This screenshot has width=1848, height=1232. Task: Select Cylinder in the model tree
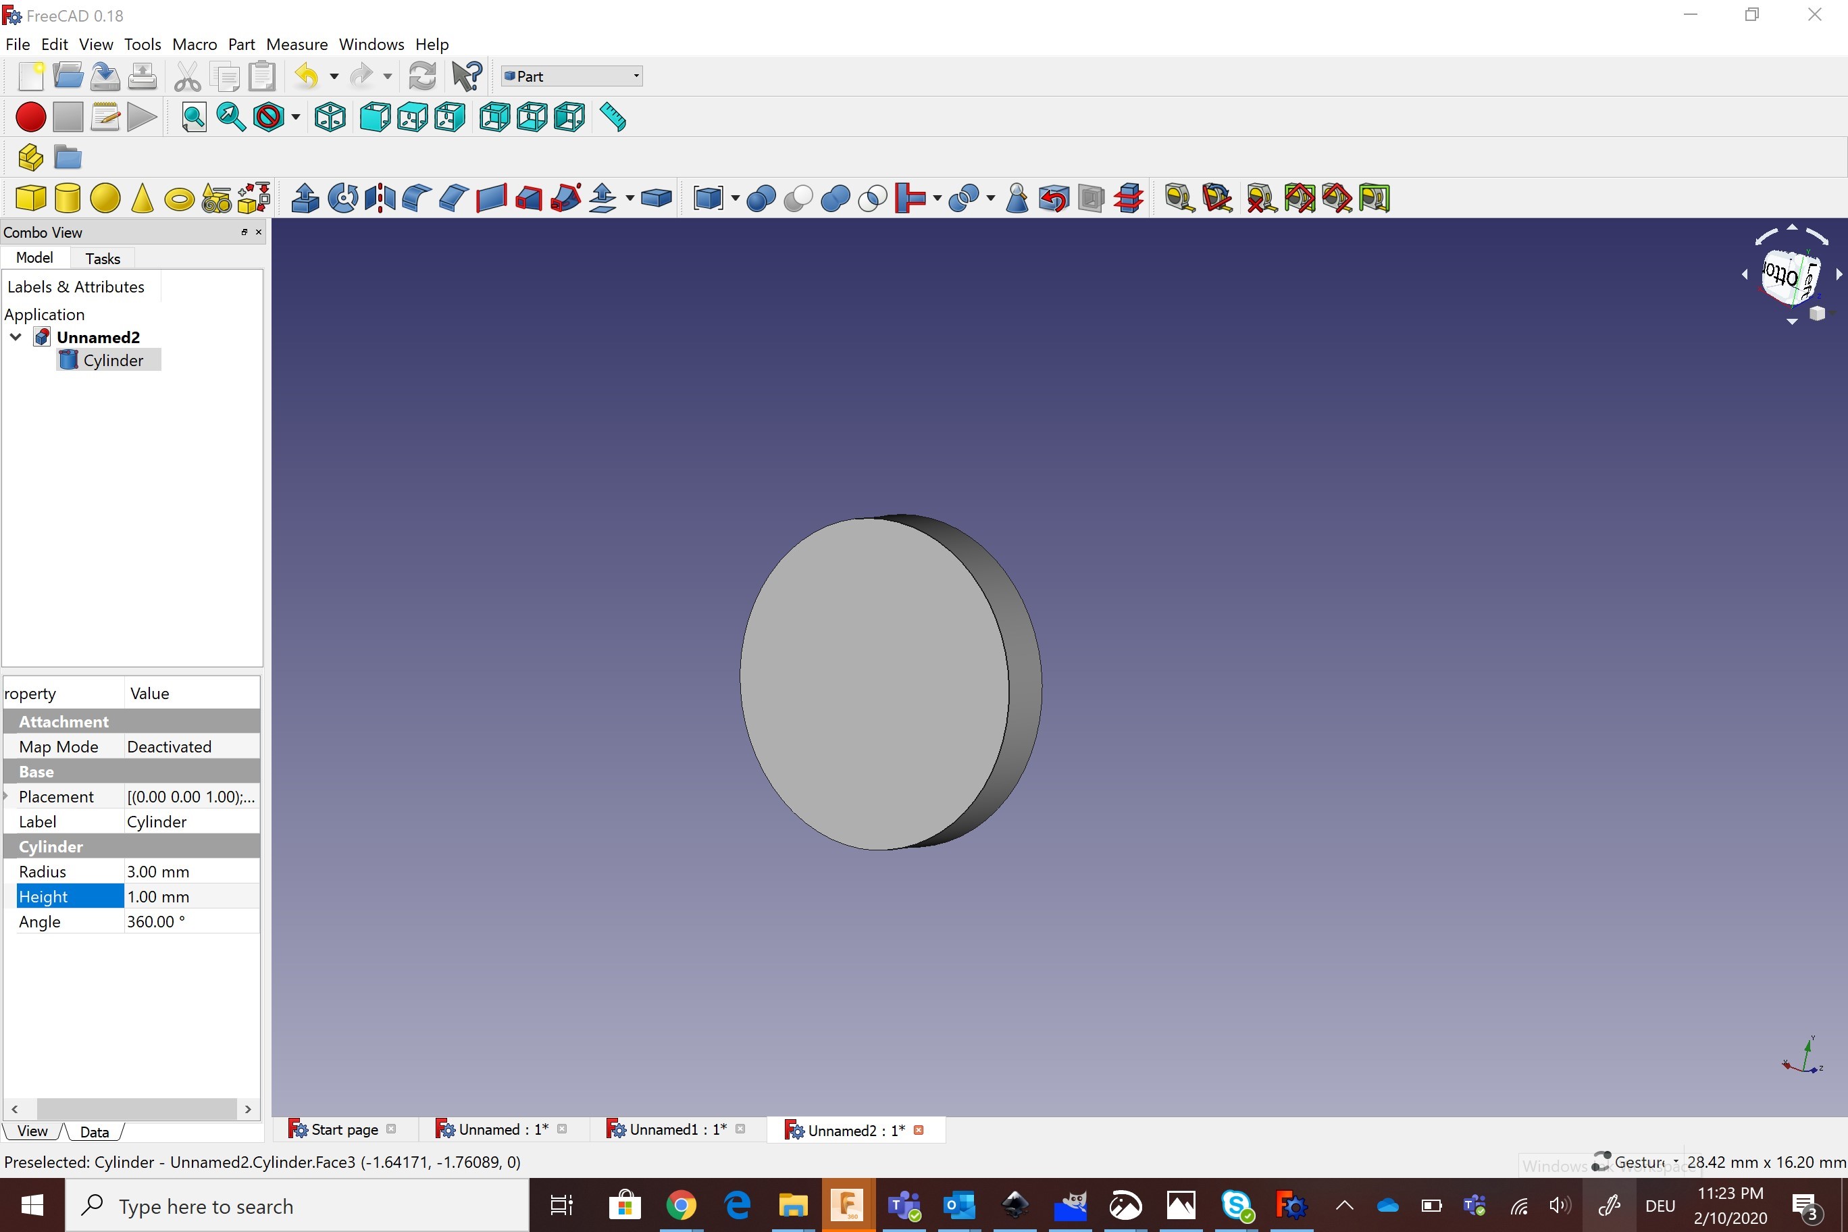(112, 361)
